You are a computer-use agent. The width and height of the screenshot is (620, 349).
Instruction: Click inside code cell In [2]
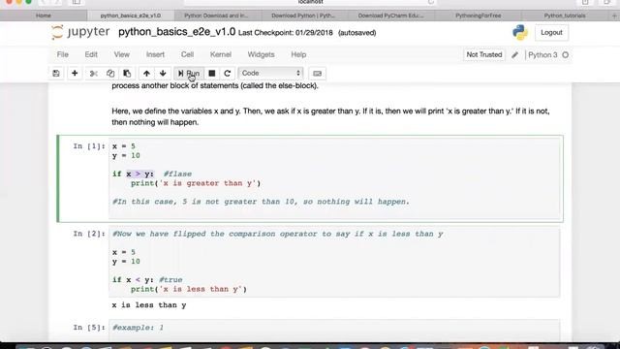[334, 262]
